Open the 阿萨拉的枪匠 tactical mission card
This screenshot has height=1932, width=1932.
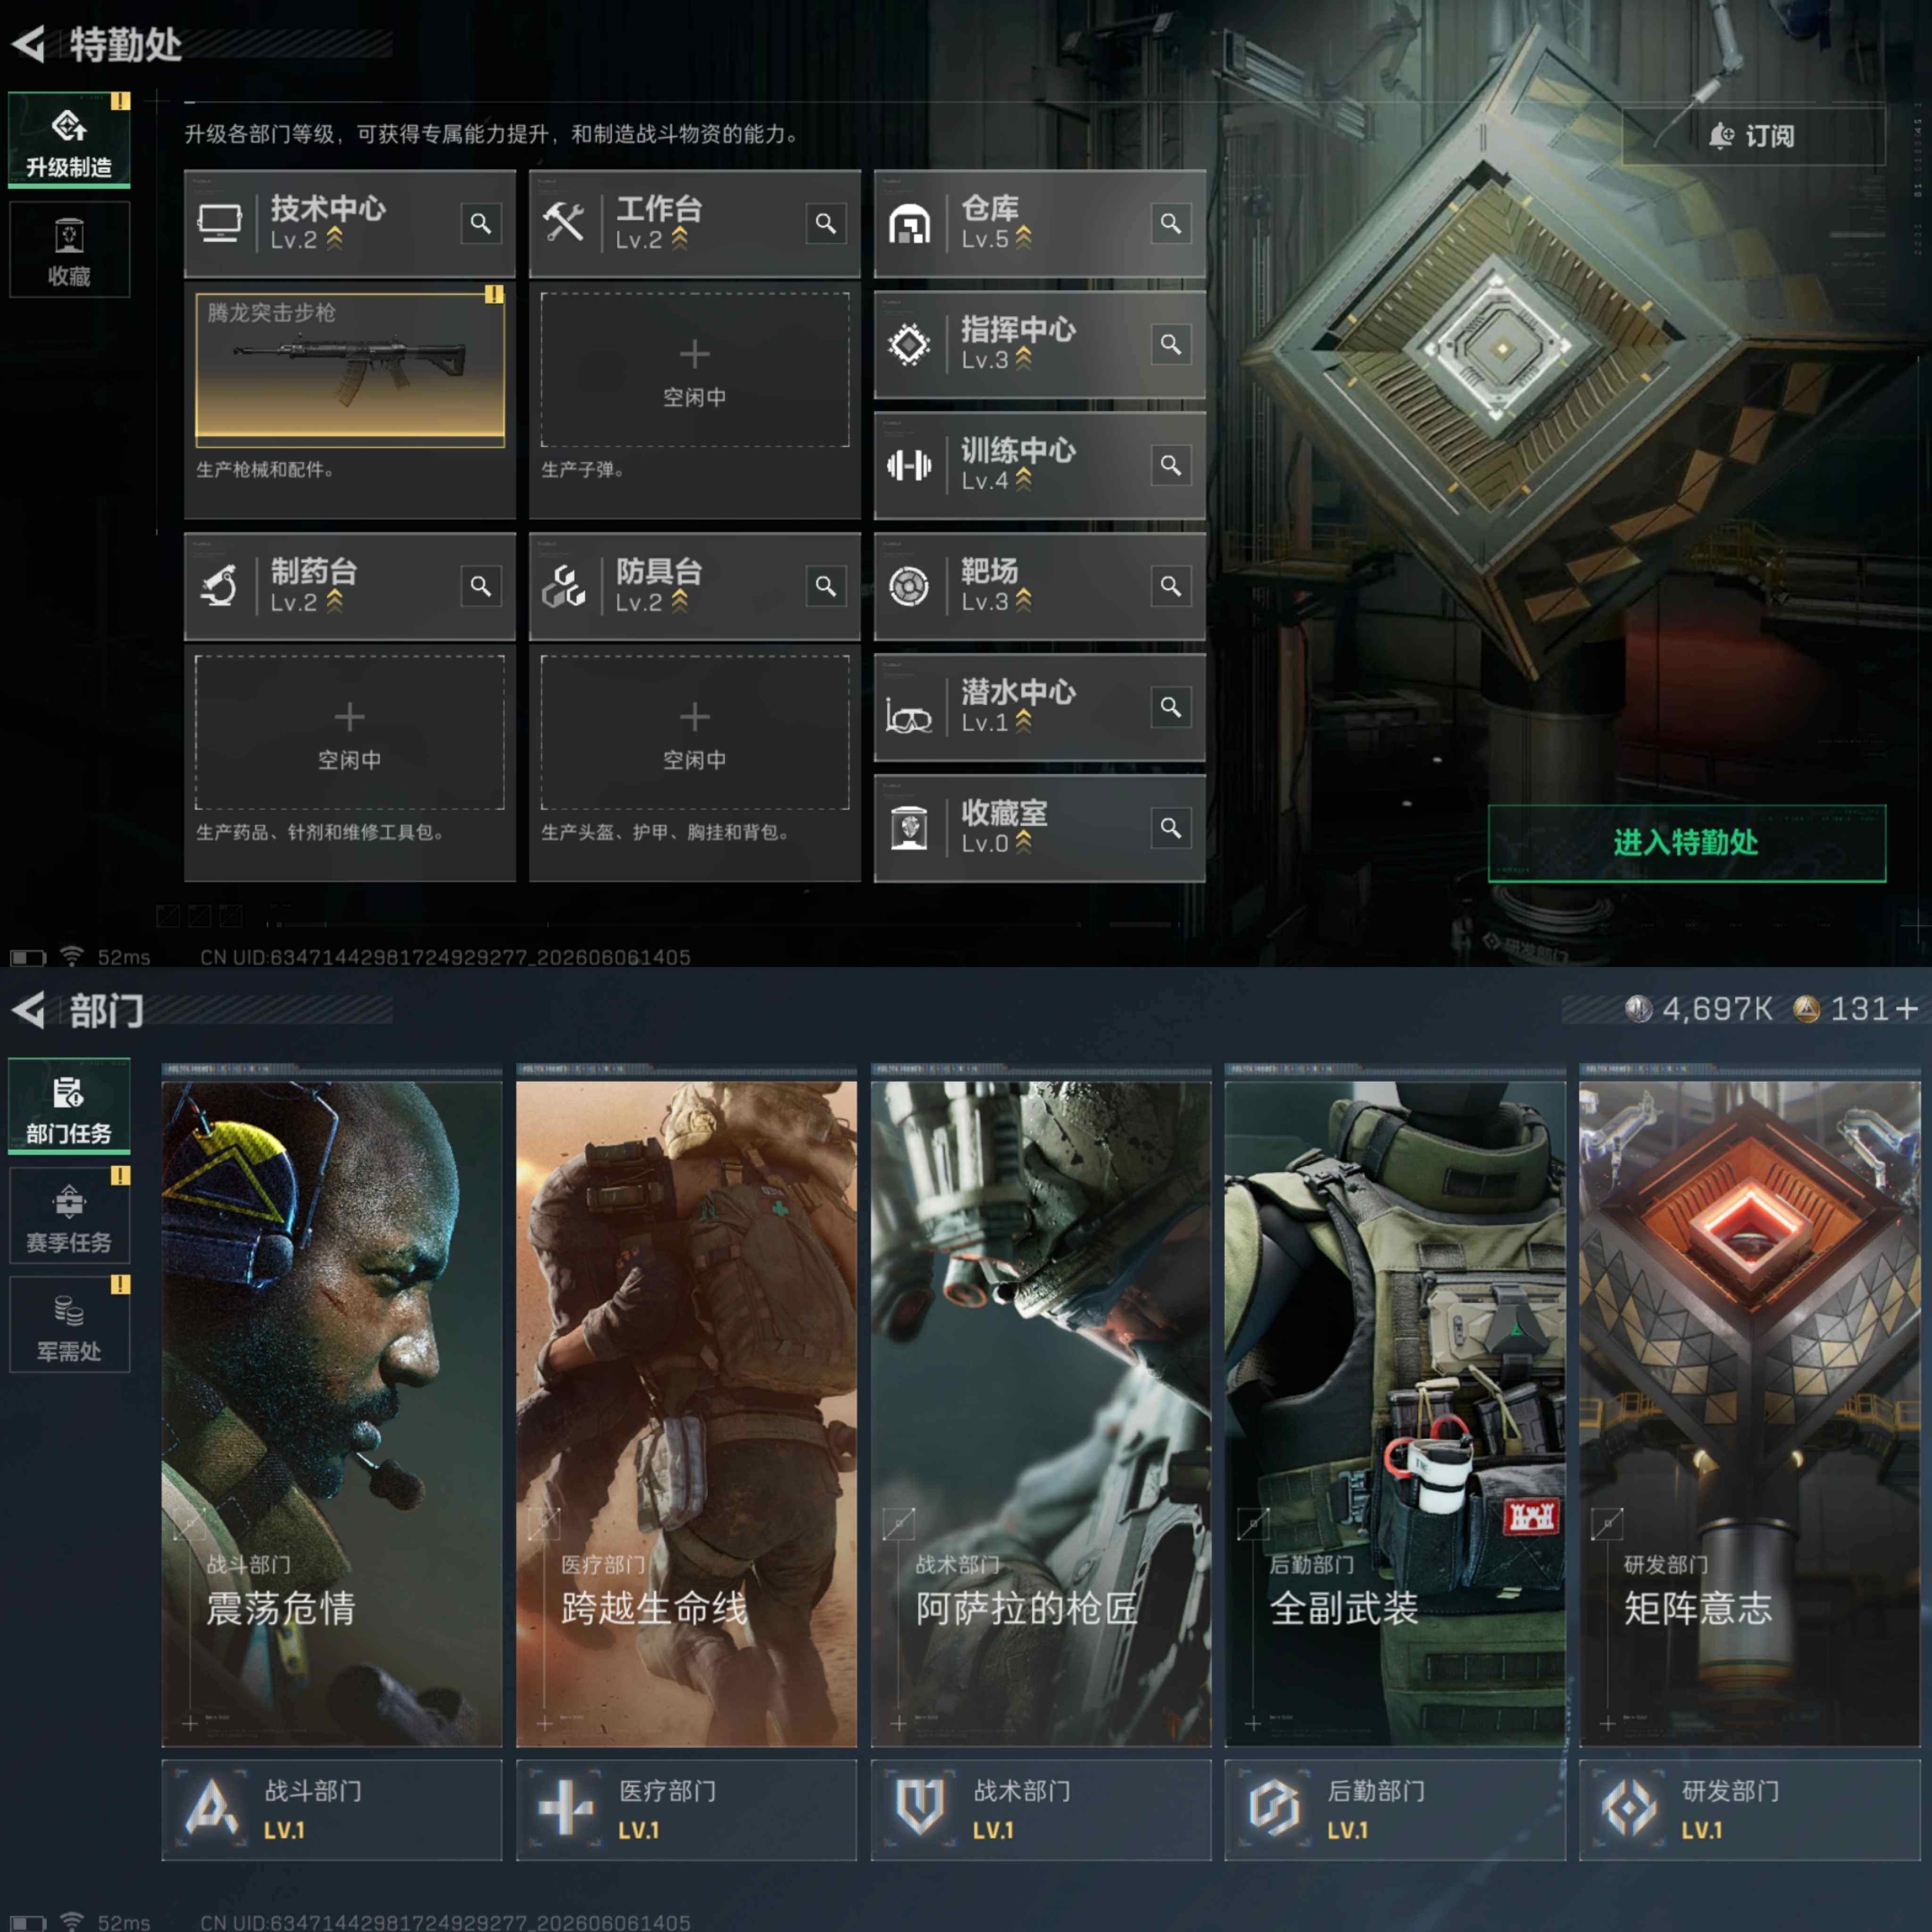click(x=1041, y=1414)
